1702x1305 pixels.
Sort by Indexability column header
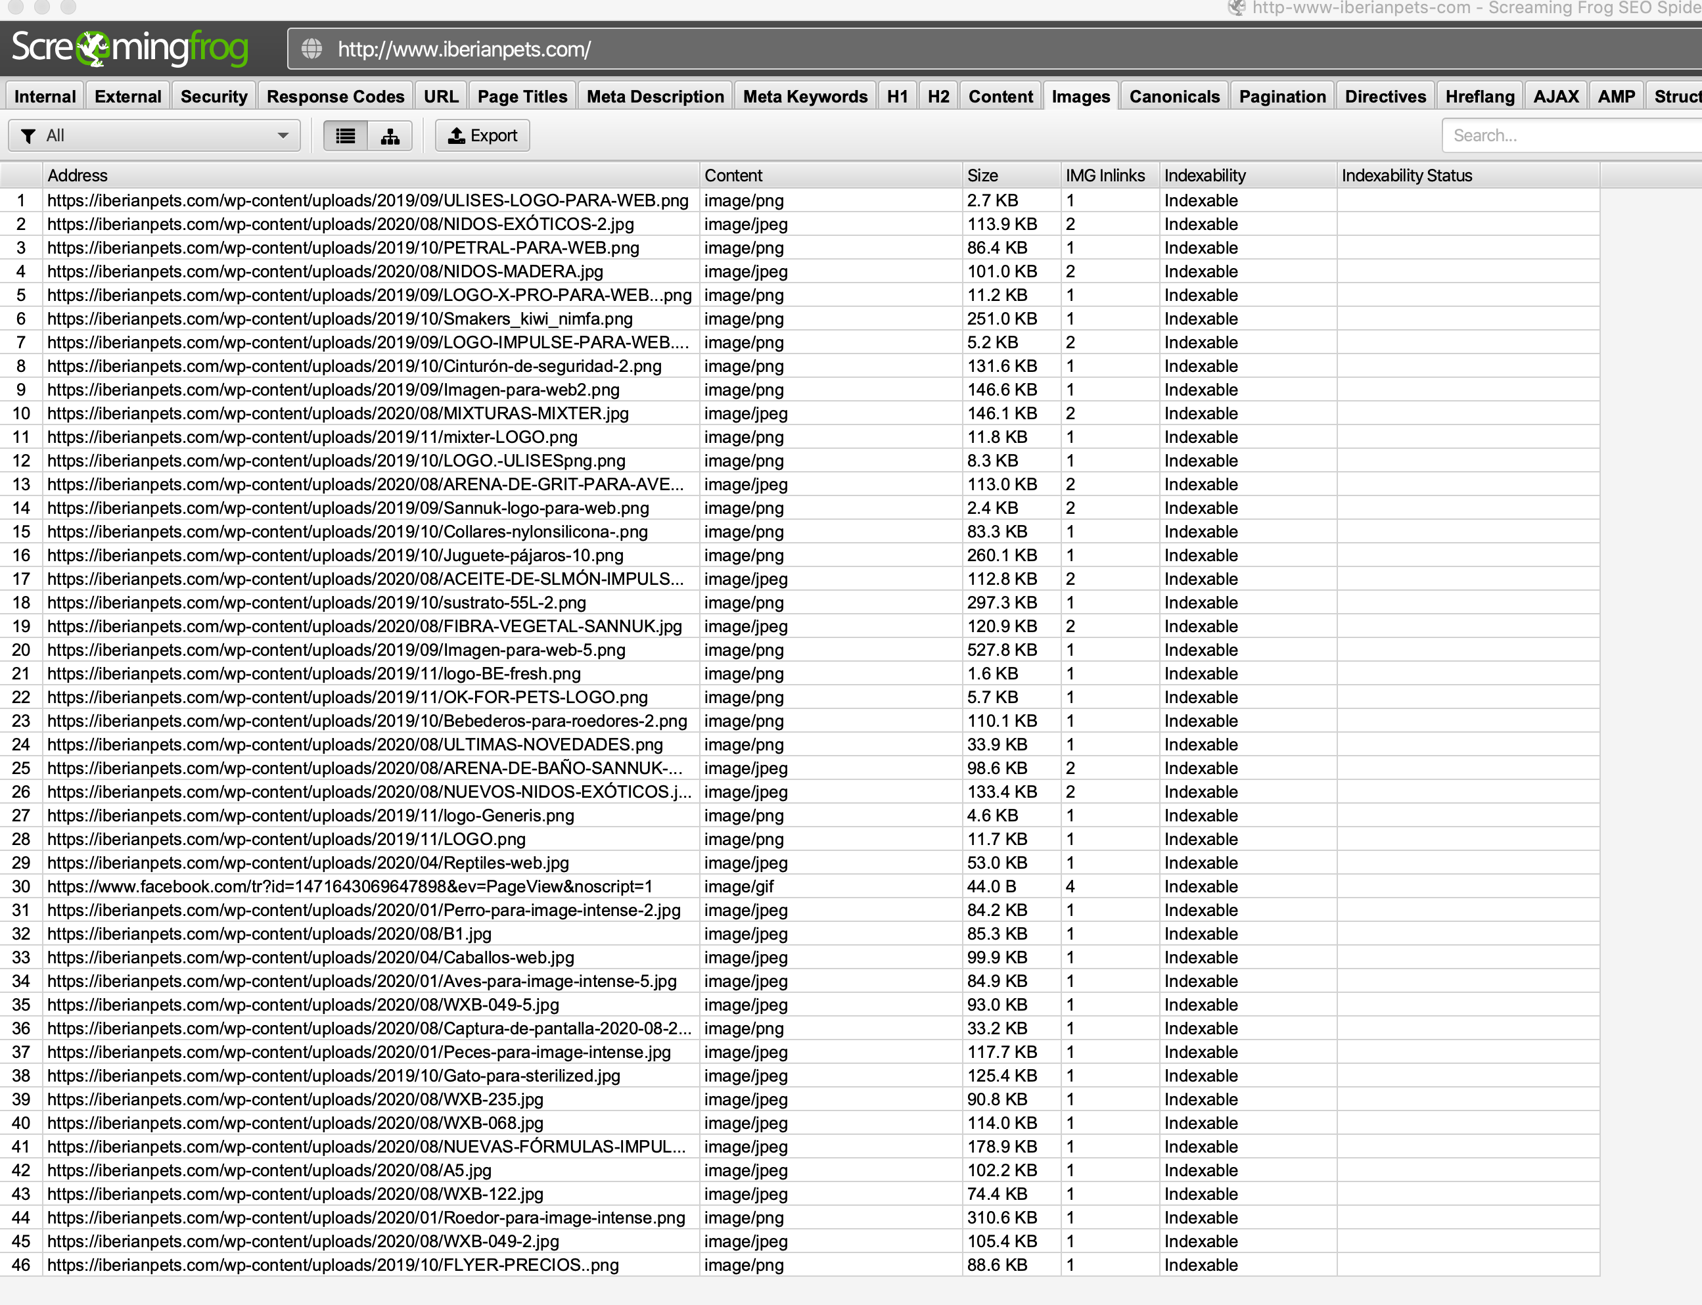pos(1249,175)
